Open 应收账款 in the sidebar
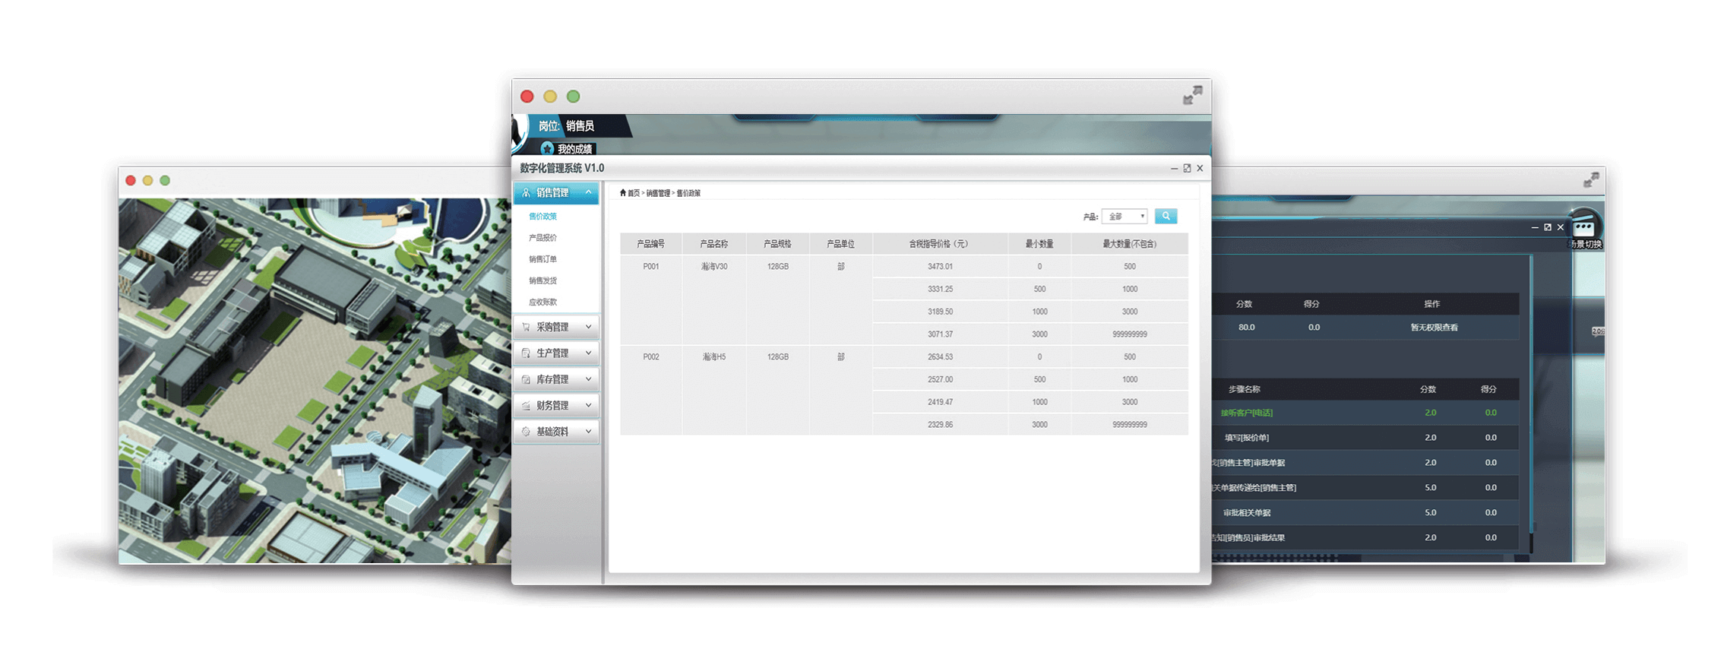Viewport: 1724px width, 646px height. coord(543,302)
